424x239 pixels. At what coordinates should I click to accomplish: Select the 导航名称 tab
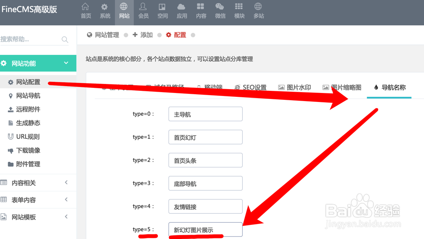point(389,87)
